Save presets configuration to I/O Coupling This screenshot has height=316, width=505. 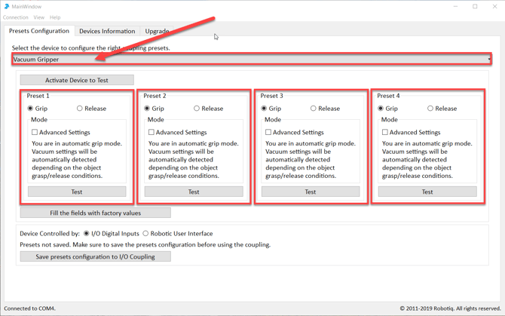click(95, 257)
